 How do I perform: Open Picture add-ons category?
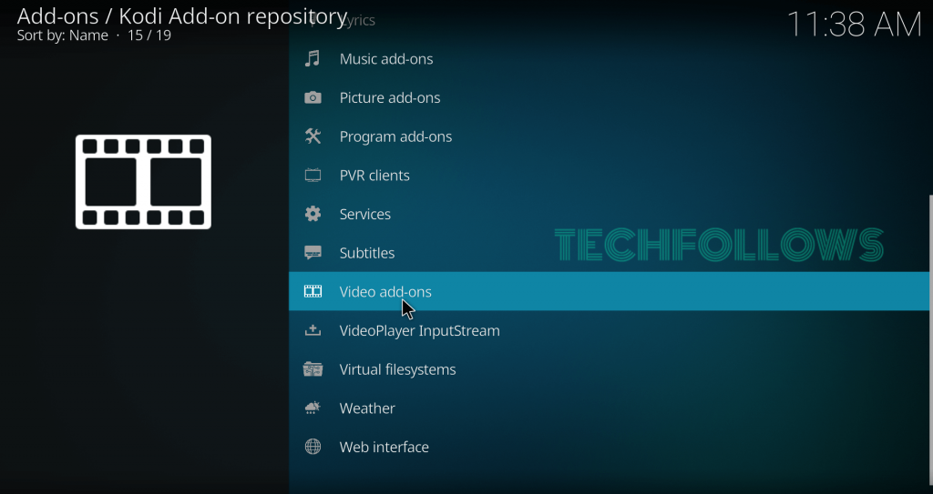[609, 97]
